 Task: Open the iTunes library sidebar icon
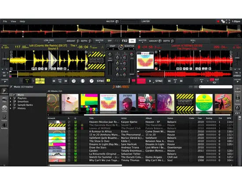coord(4,108)
